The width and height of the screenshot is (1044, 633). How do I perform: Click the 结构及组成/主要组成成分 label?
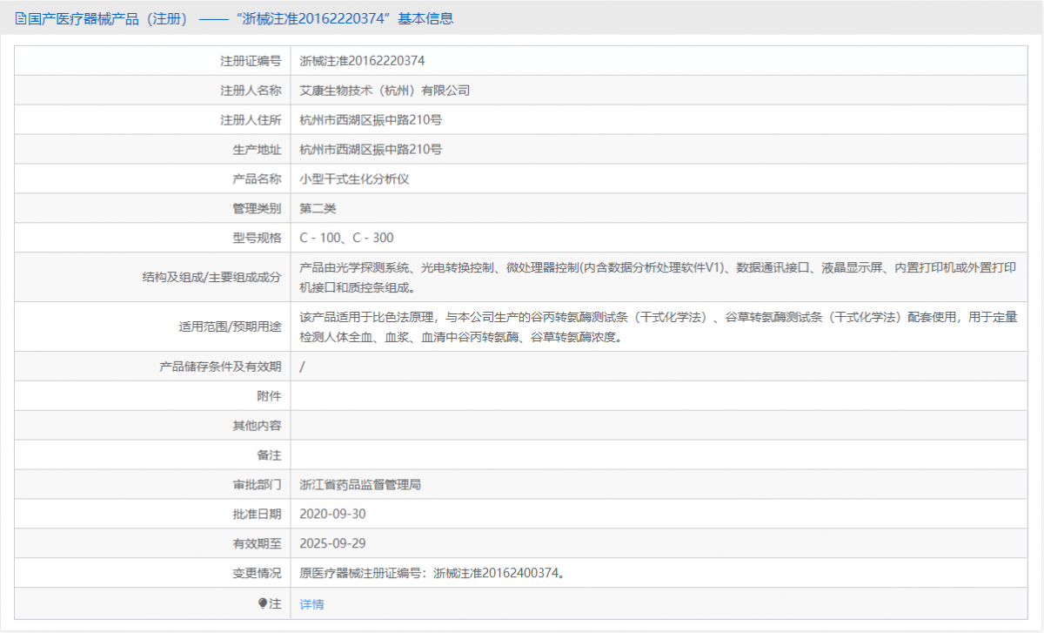coord(211,278)
